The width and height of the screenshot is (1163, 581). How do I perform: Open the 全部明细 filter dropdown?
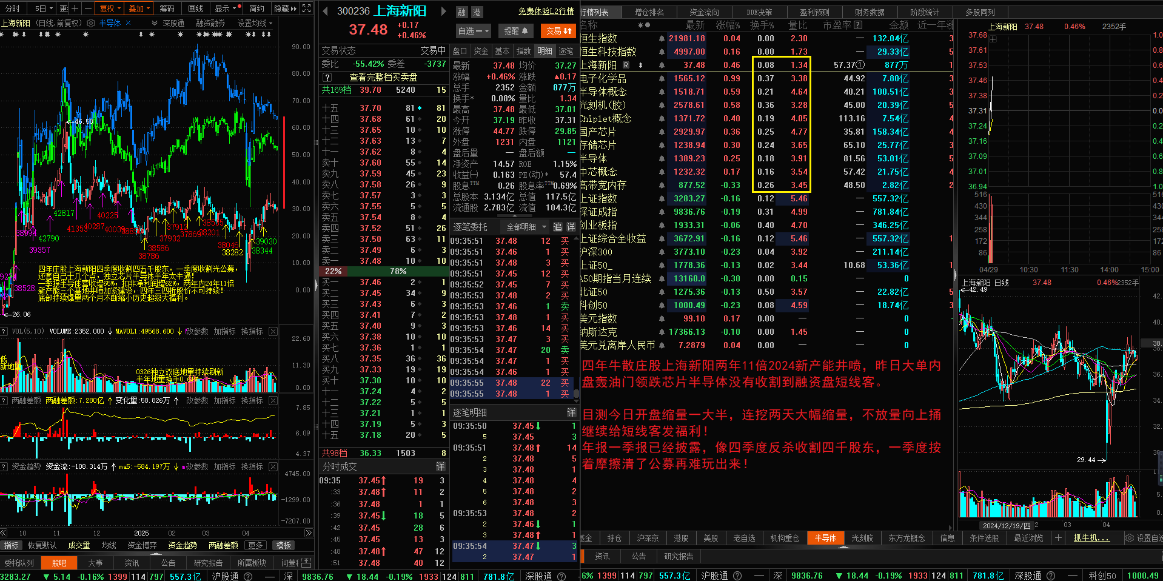click(x=525, y=227)
